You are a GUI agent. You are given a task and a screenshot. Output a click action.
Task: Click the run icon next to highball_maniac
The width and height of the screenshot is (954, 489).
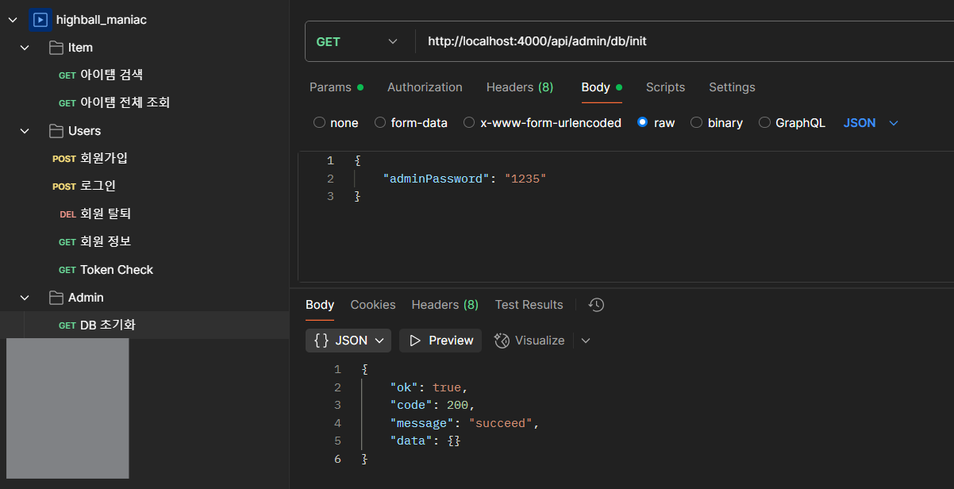point(40,19)
